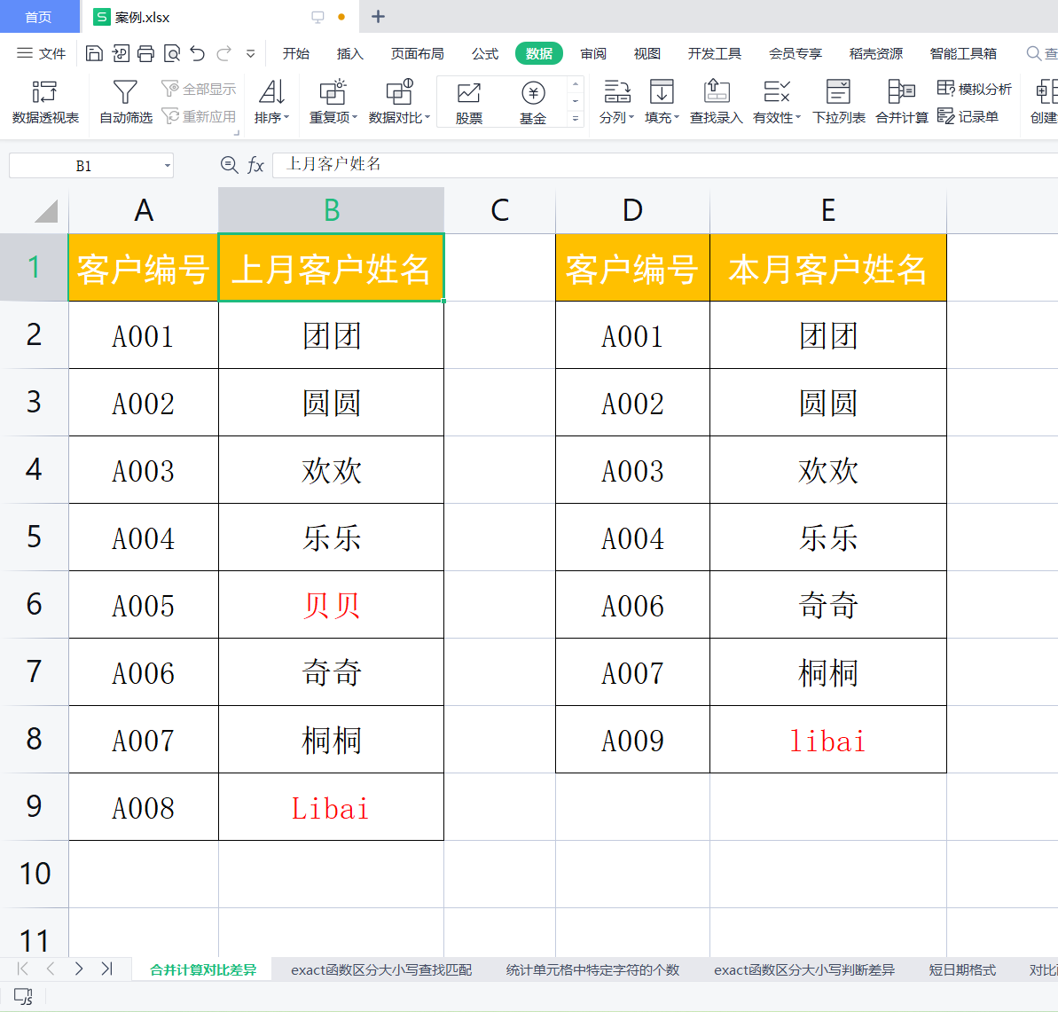Open 模拟分析 what-if analysis
Viewport: 1058px width, 1012px height.
click(x=975, y=89)
